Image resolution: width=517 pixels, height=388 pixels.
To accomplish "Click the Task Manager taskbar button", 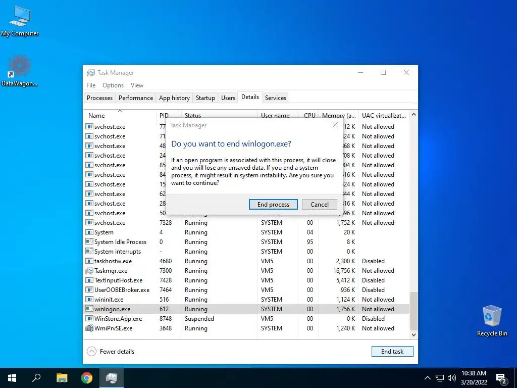I will [112, 378].
